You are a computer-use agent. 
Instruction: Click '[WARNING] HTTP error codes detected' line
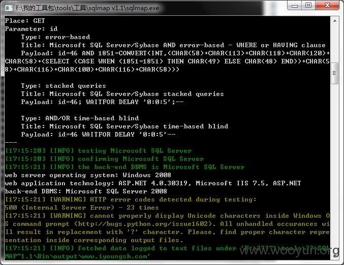click(131, 200)
